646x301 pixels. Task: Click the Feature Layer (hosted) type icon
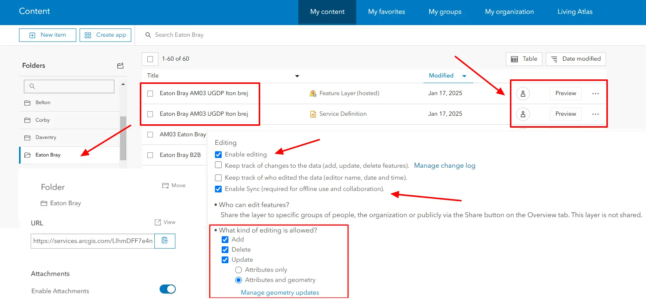pyautogui.click(x=313, y=93)
